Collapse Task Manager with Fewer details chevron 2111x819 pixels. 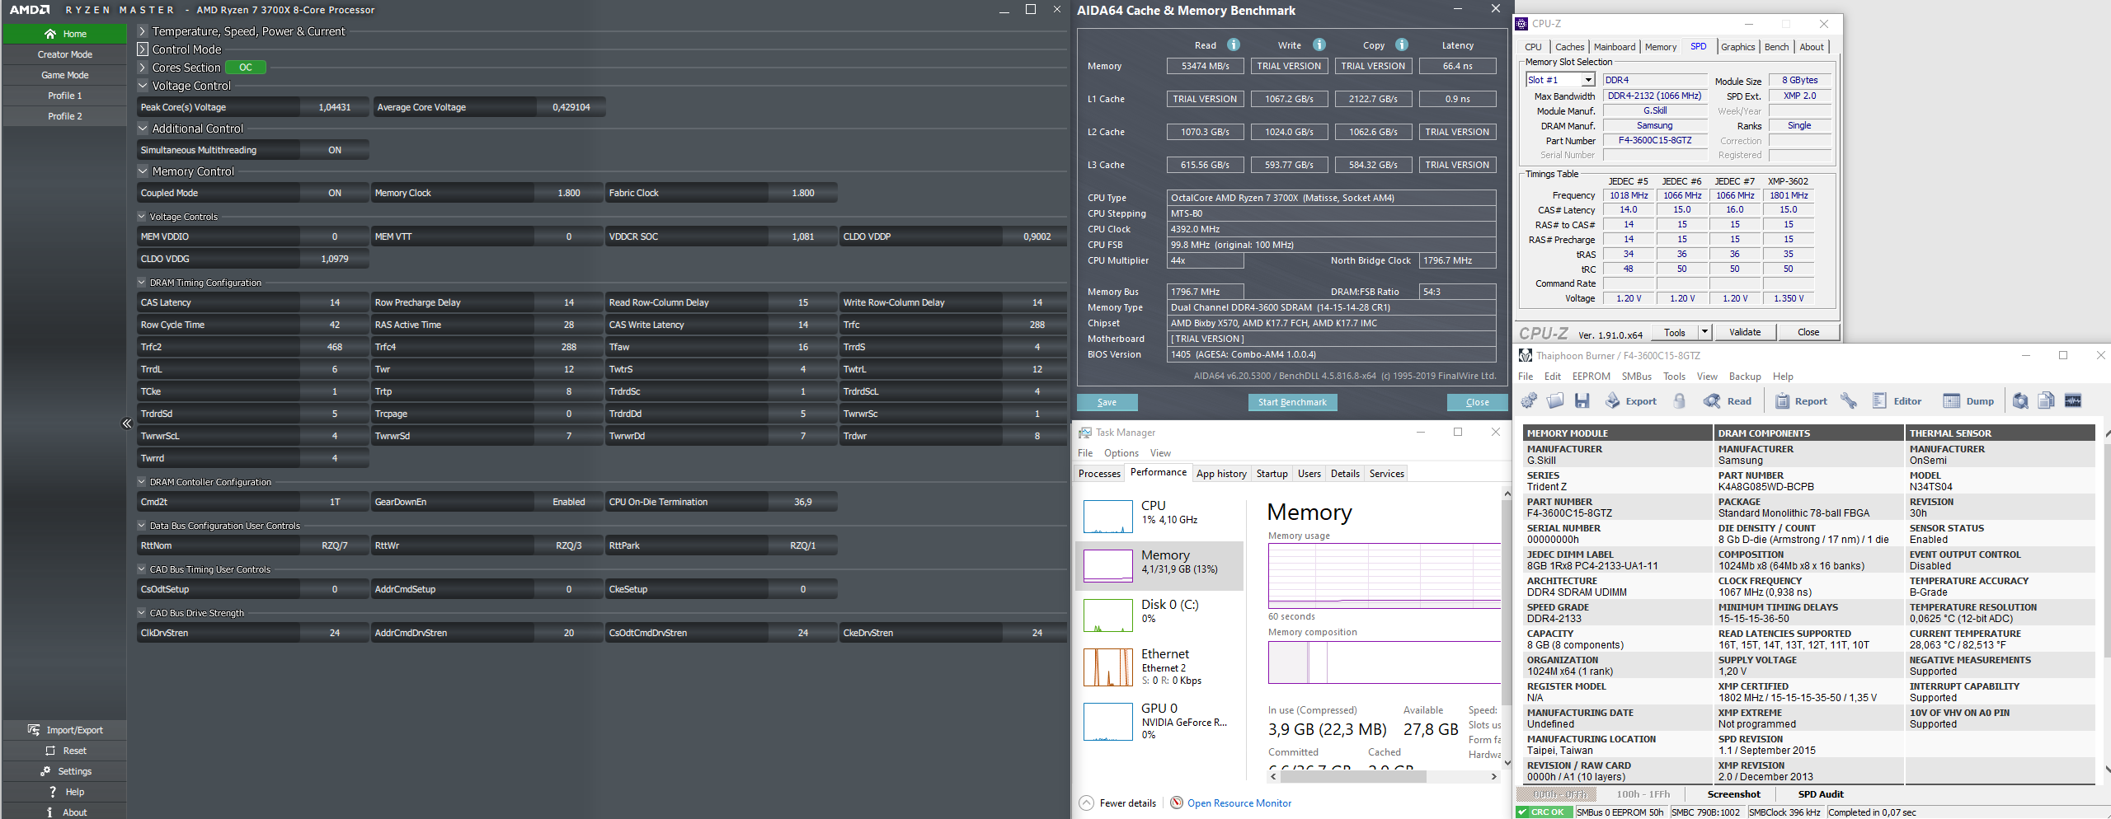click(1086, 803)
